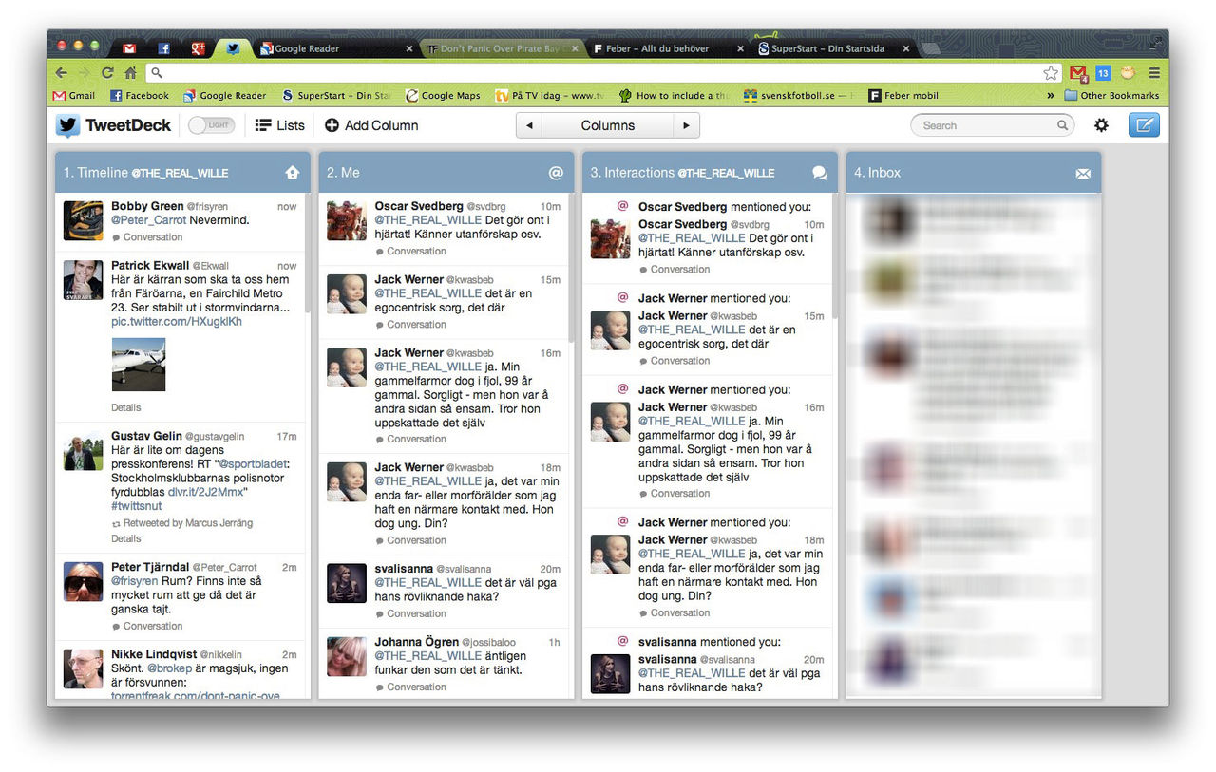1216x772 pixels.
Task: Click the dlvr.it/2J2Mmx link
Action: point(205,492)
